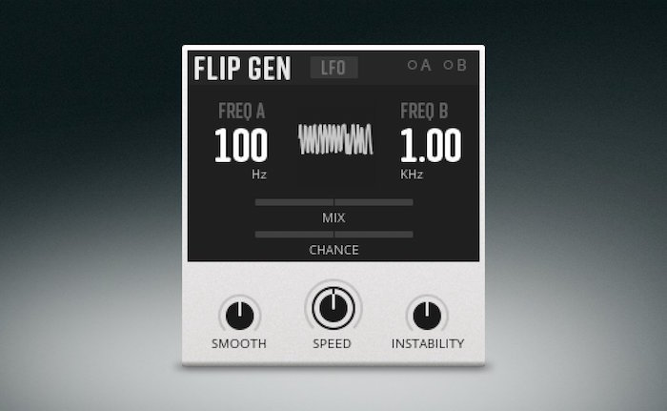
Task: Click the INSTABILITY knob
Action: (427, 316)
